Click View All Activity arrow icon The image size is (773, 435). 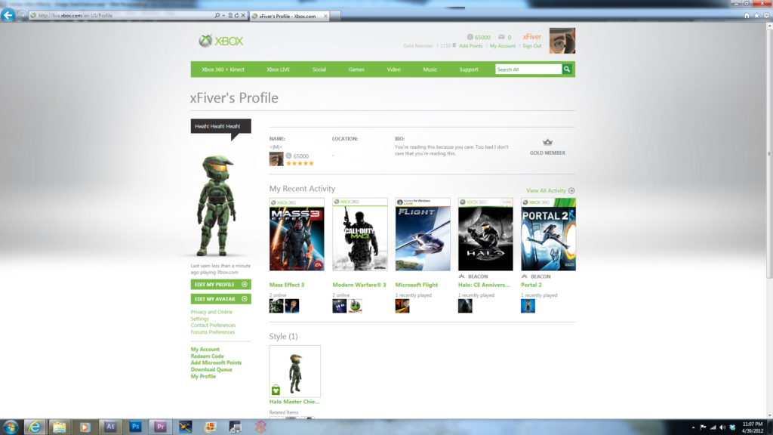571,191
